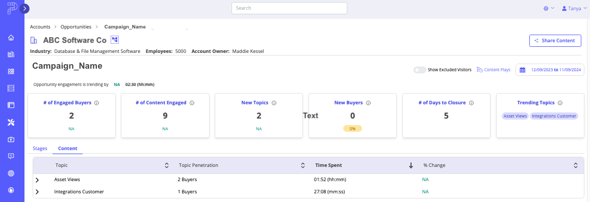Open the date range picker
Image resolution: width=590 pixels, height=202 pixels.
click(x=550, y=70)
